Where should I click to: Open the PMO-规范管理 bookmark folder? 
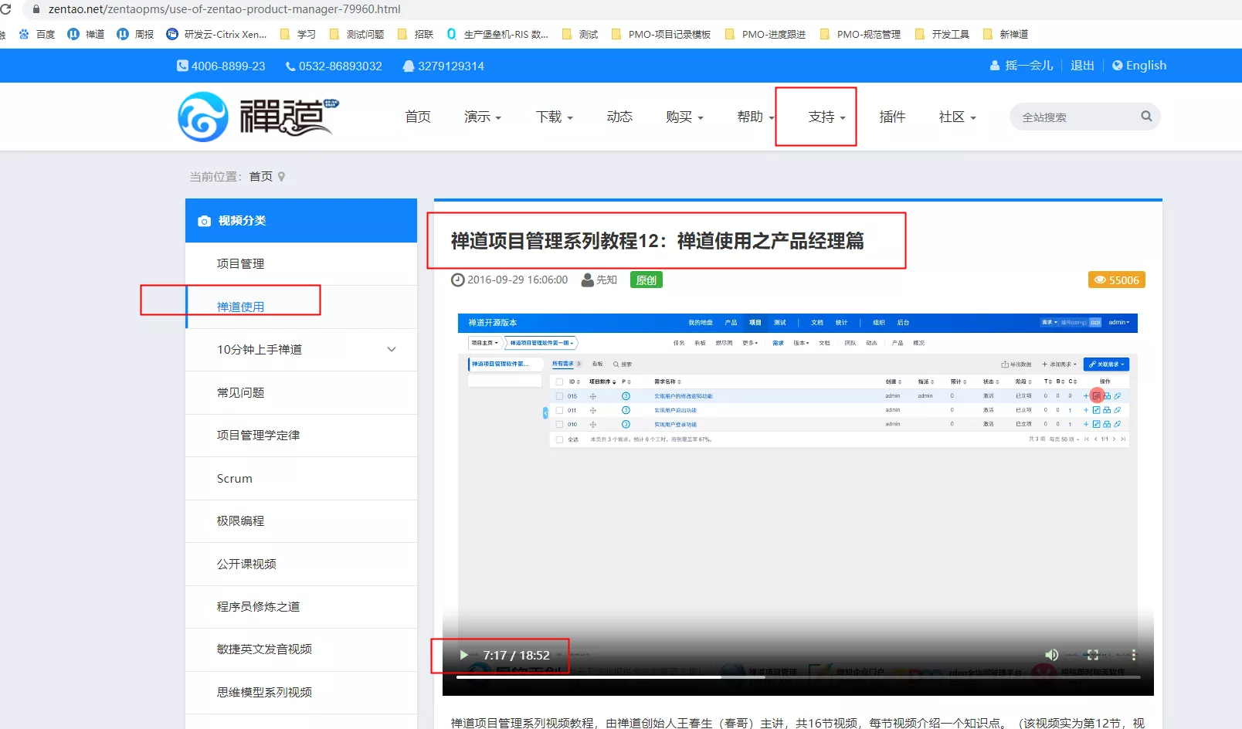click(860, 34)
